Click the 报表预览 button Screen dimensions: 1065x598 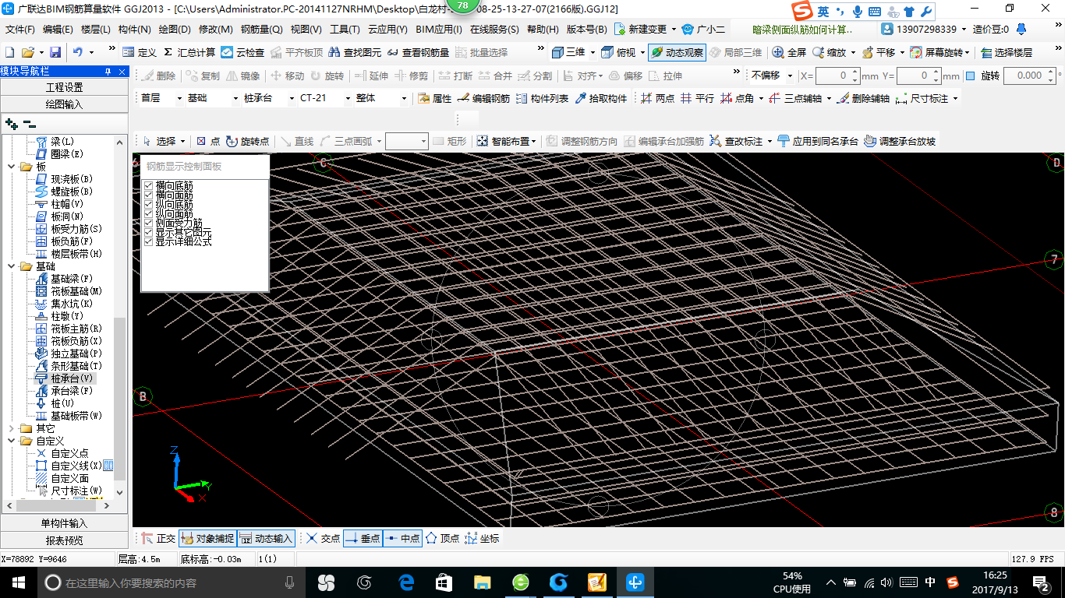[x=64, y=540]
